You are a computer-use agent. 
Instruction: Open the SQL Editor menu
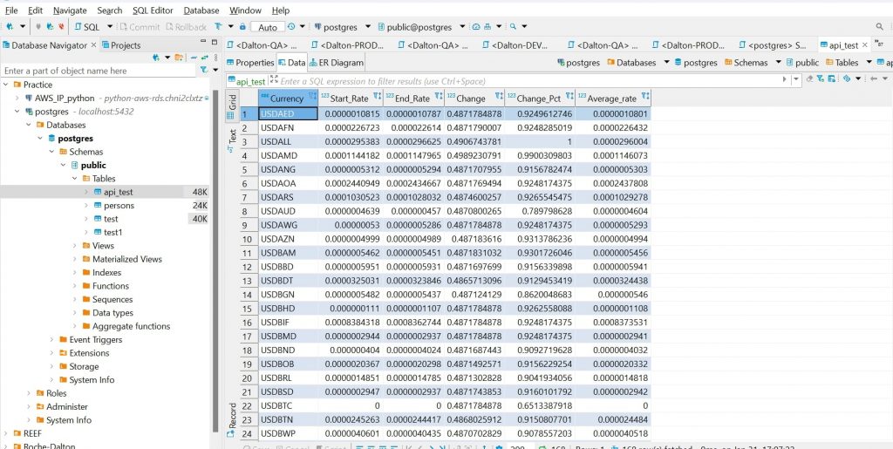(x=152, y=10)
